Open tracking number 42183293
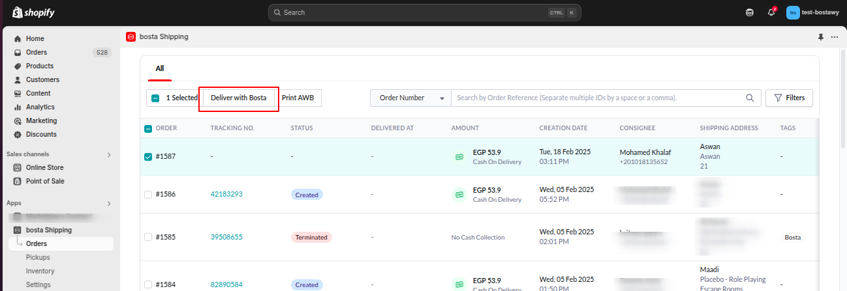This screenshot has width=847, height=291. (x=226, y=194)
